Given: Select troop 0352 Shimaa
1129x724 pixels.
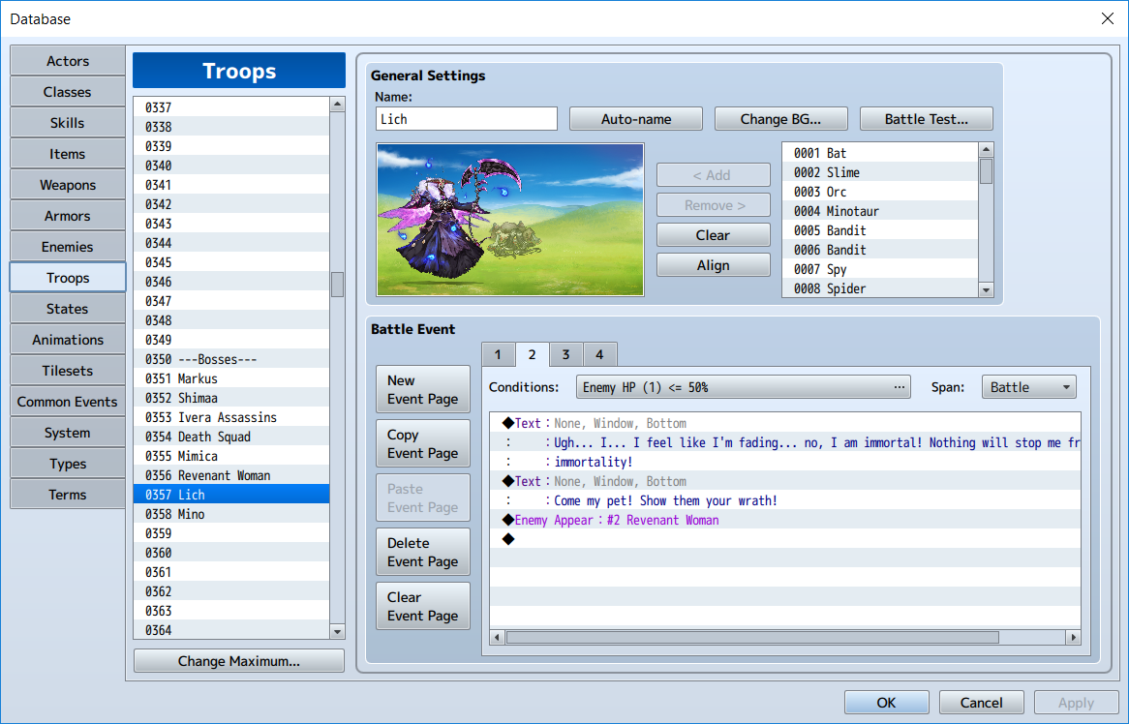Looking at the screenshot, I should tap(231, 398).
